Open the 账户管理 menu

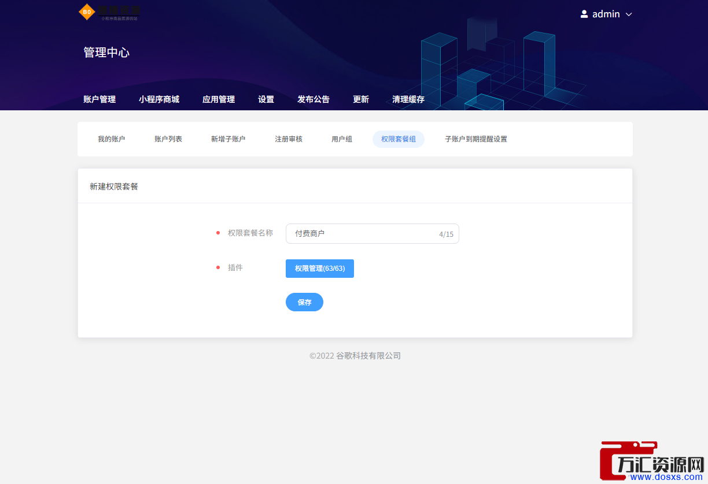(99, 99)
